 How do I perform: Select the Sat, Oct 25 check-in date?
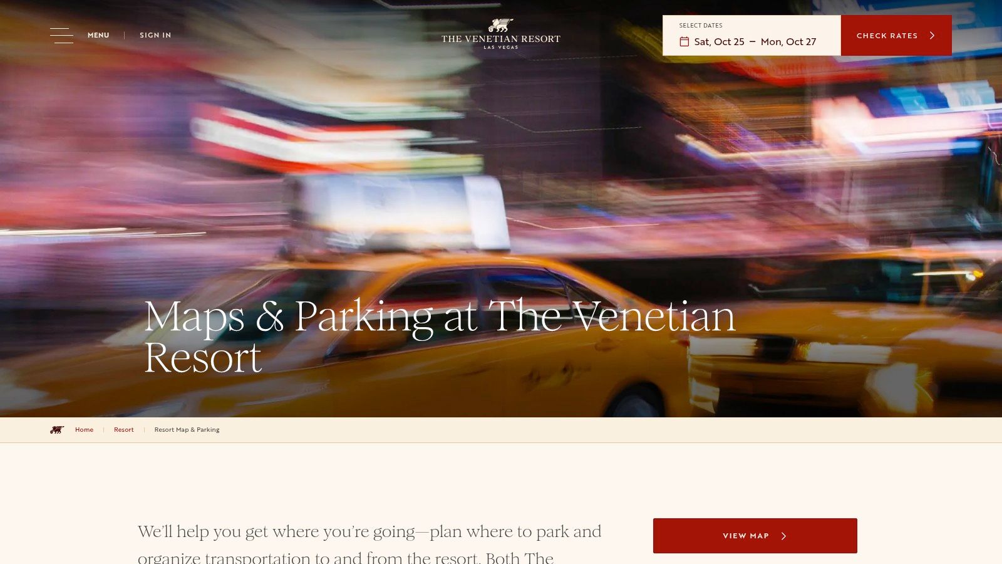pyautogui.click(x=719, y=41)
